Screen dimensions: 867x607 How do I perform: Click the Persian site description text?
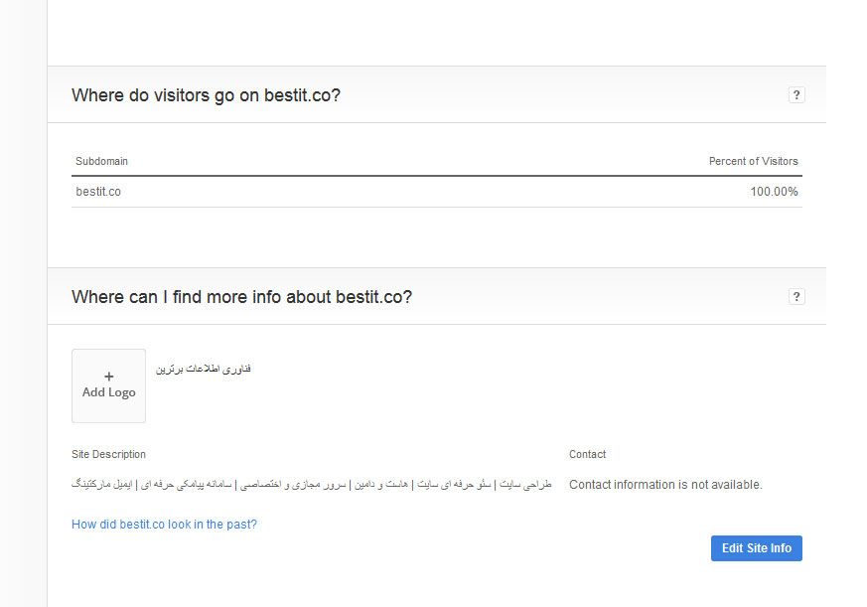tap(311, 484)
